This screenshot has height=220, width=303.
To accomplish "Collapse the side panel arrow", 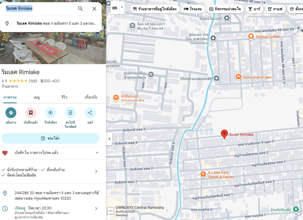I will [109, 139].
